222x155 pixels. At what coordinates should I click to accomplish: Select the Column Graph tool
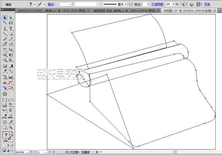(x=11, y=77)
